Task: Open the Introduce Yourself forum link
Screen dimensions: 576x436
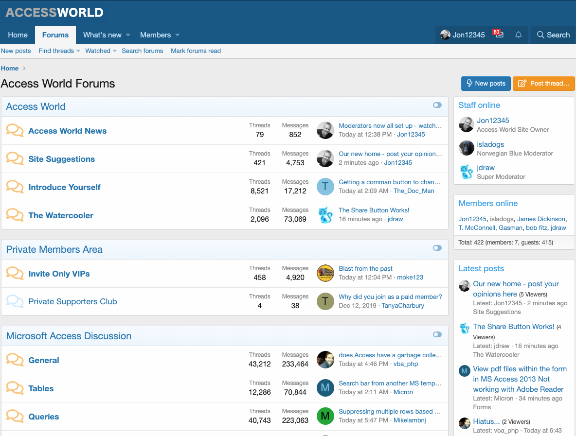Action: (64, 187)
